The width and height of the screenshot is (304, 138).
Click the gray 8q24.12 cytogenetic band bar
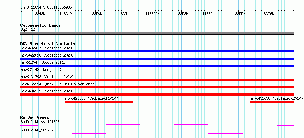pyautogui.click(x=157, y=33)
